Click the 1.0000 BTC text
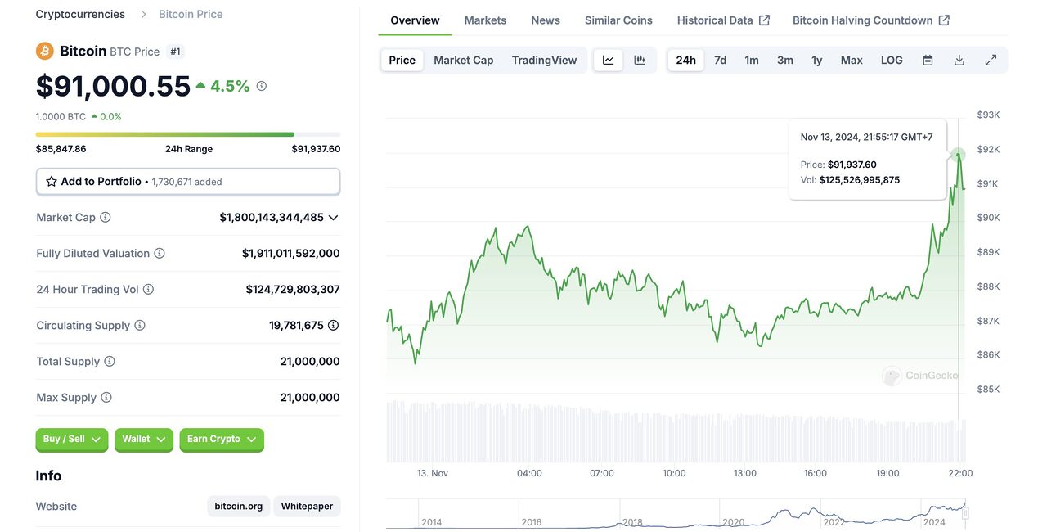Screen dimensions: 1047x532 tap(61, 117)
